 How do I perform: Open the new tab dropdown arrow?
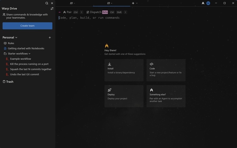click(x=137, y=3)
